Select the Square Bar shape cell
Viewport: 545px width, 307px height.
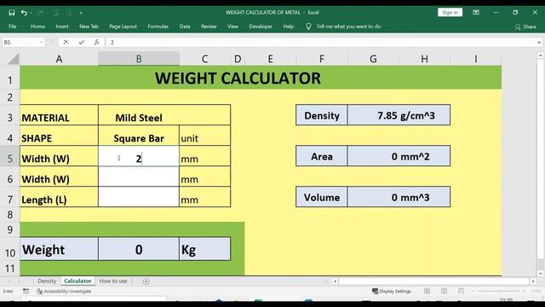click(x=139, y=136)
